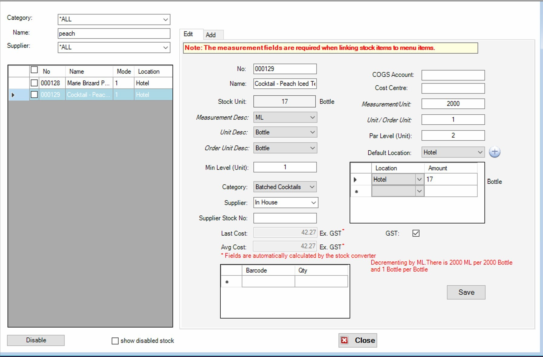Click row selector arrow for item 000129
Viewport: 543px width, 357px height.
coord(13,95)
